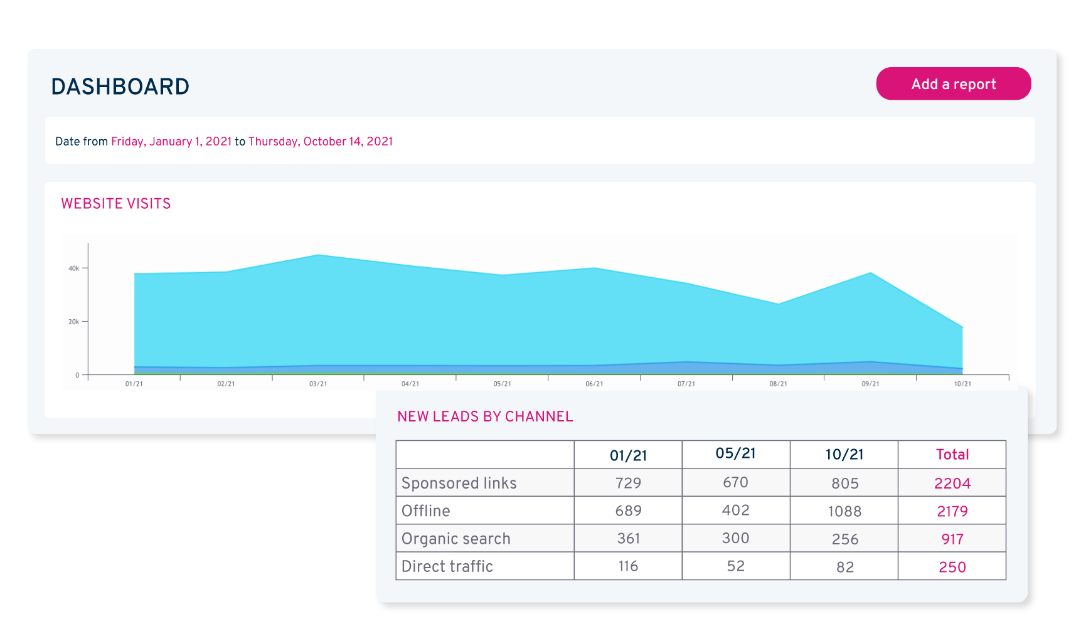Click the 08/21 dip in the visits chart

point(779,304)
